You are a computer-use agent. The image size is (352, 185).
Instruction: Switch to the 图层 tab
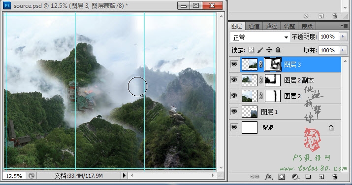click(x=237, y=26)
